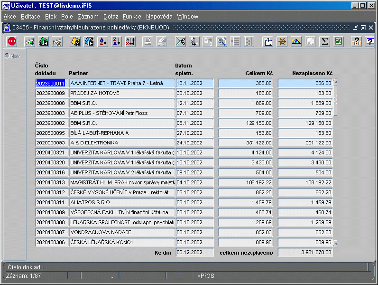This screenshot has width=378, height=285.
Task: Click the Sigma sum icon
Action: pyautogui.click(x=325, y=41)
